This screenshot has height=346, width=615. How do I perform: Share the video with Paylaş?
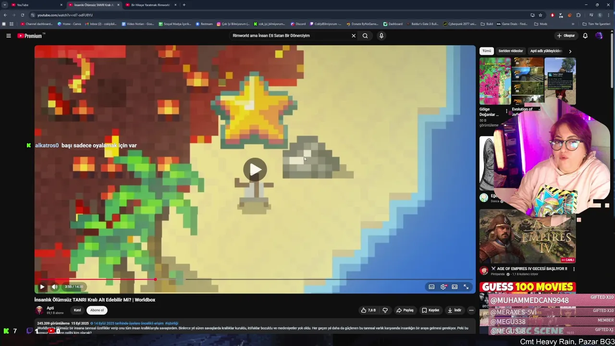pos(405,310)
